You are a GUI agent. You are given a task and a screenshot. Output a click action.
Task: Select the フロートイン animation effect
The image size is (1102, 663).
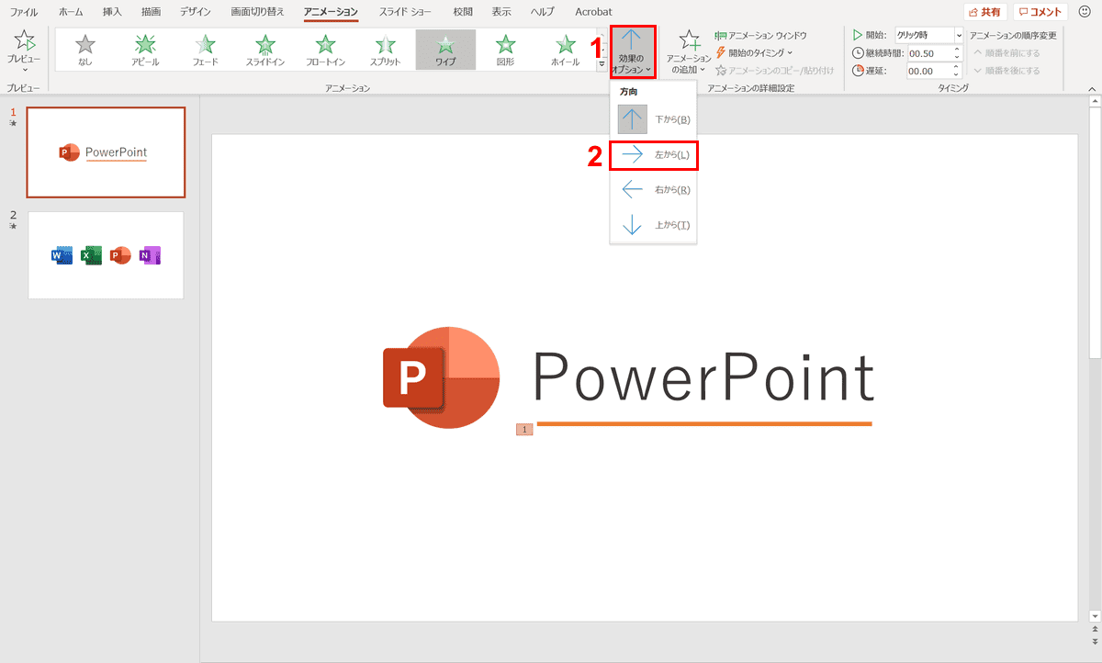coord(325,50)
